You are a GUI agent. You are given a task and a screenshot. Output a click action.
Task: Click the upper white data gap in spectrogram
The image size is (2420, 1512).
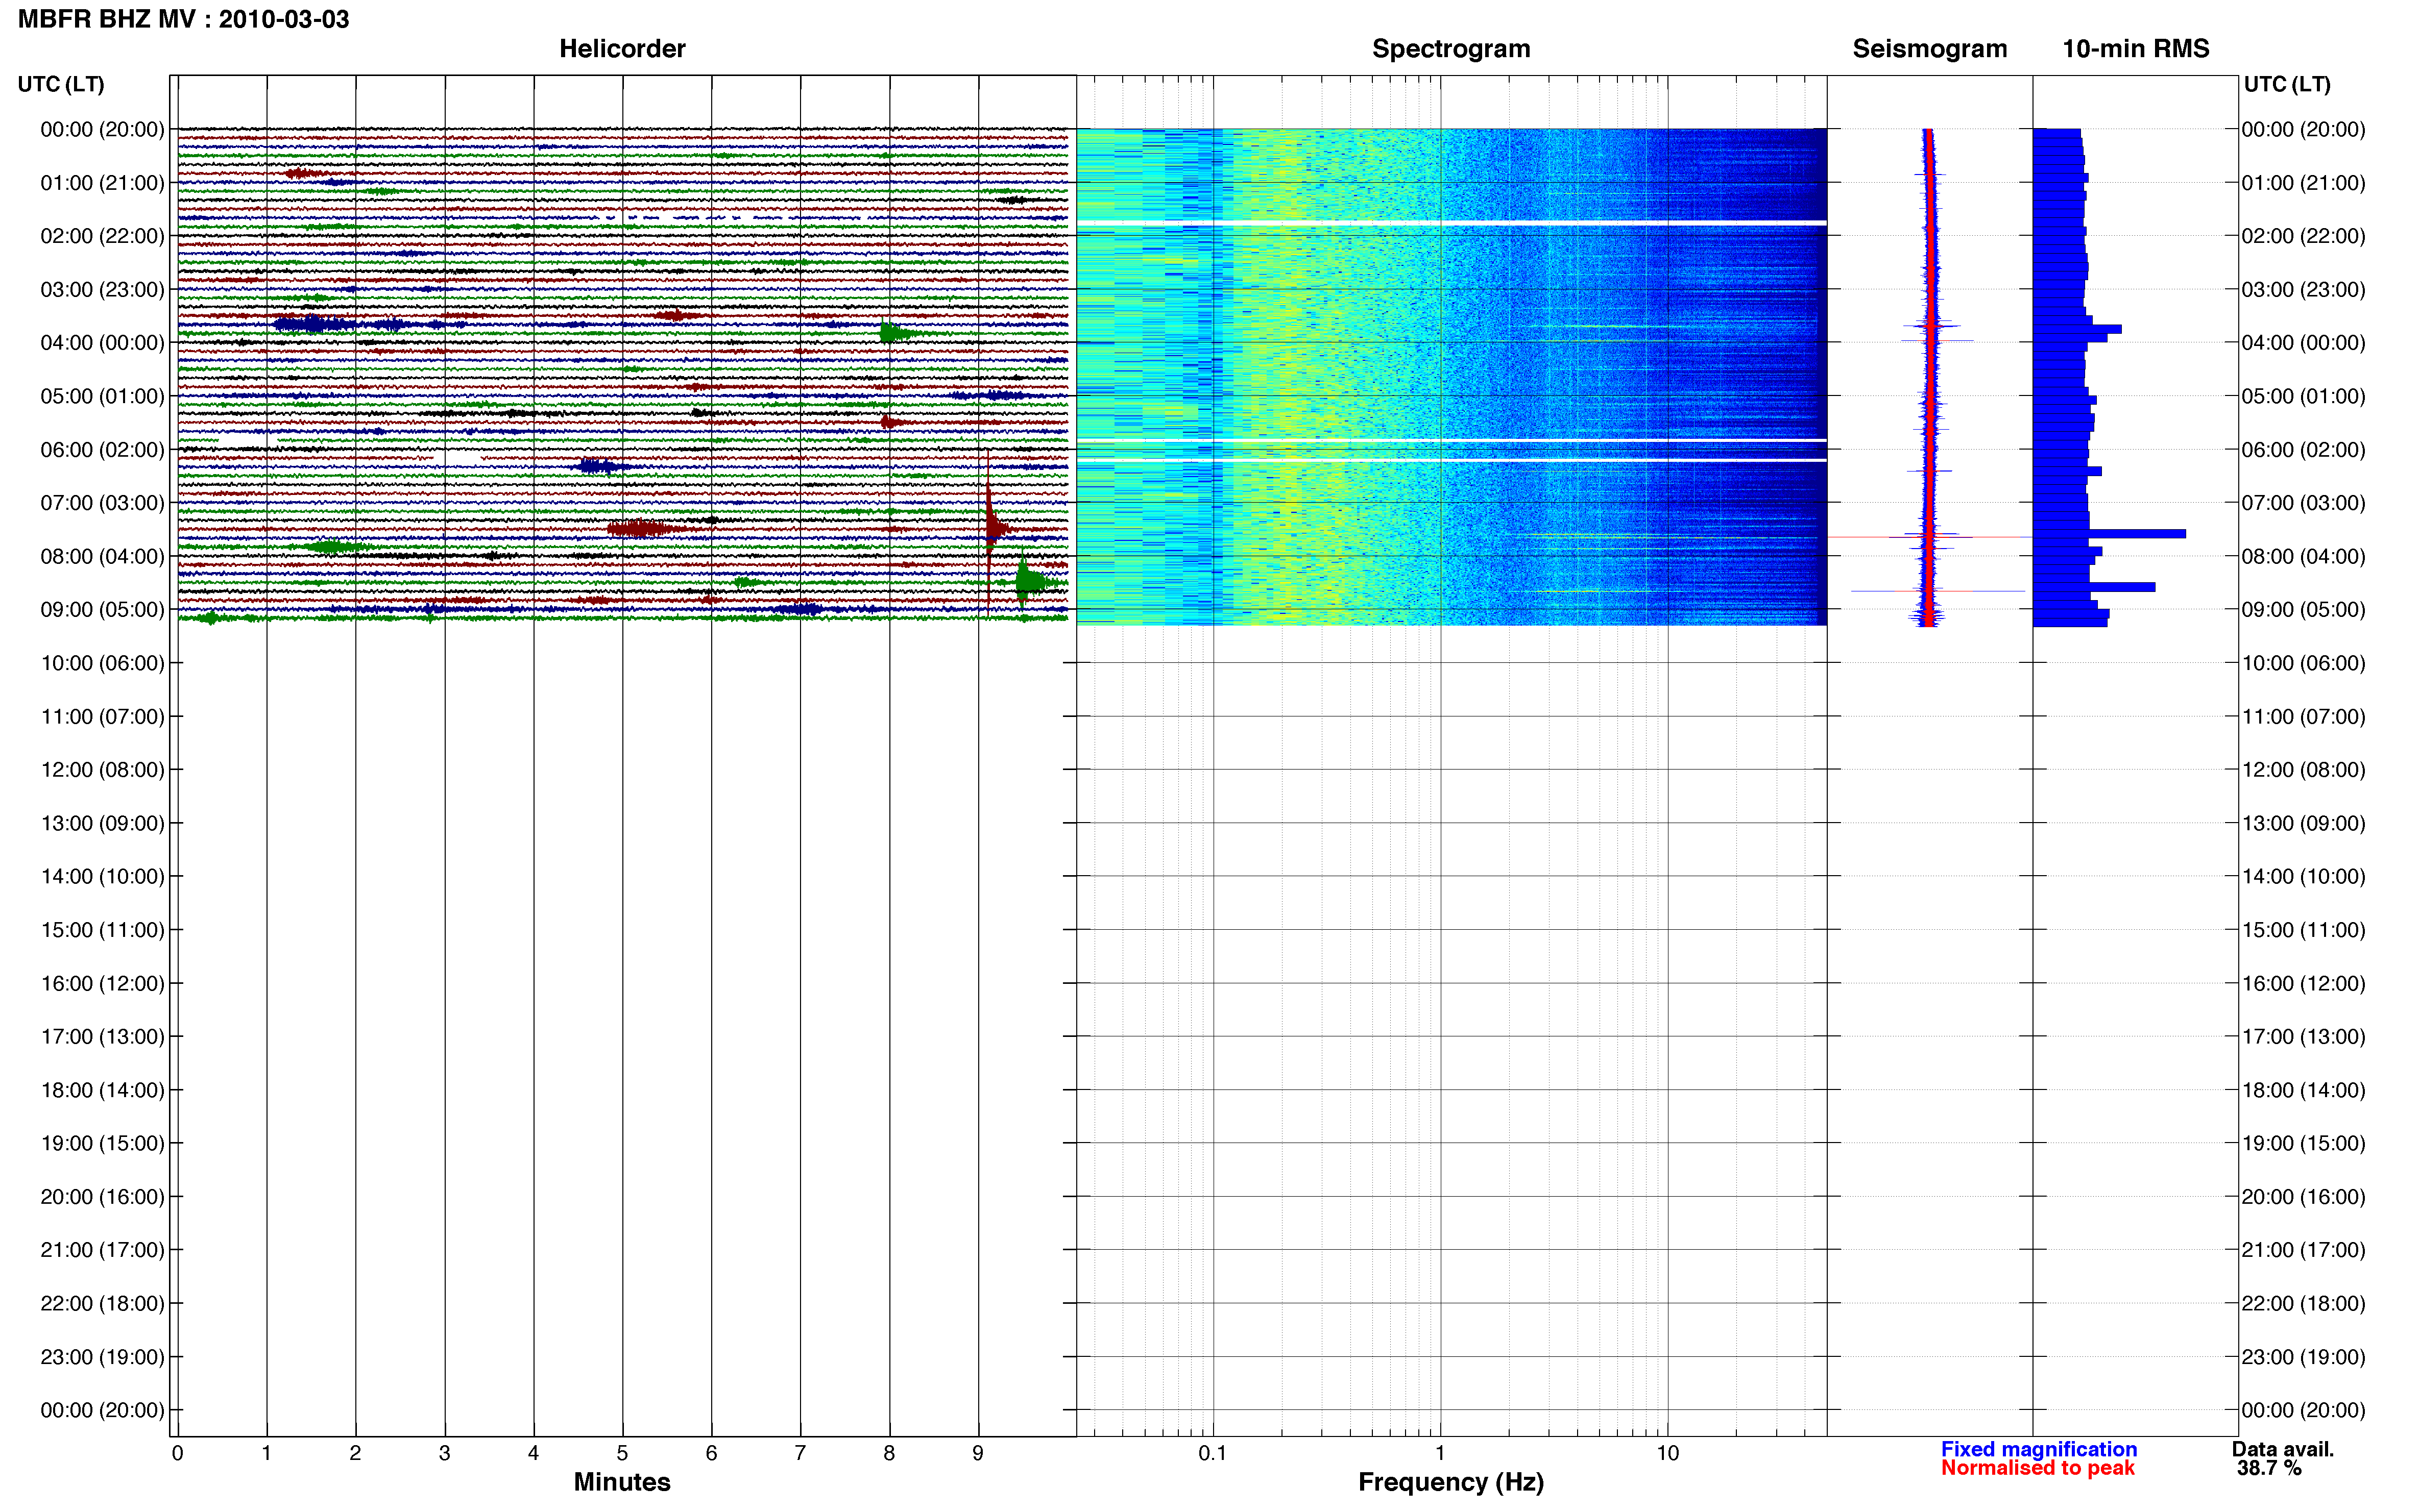pos(1450,222)
